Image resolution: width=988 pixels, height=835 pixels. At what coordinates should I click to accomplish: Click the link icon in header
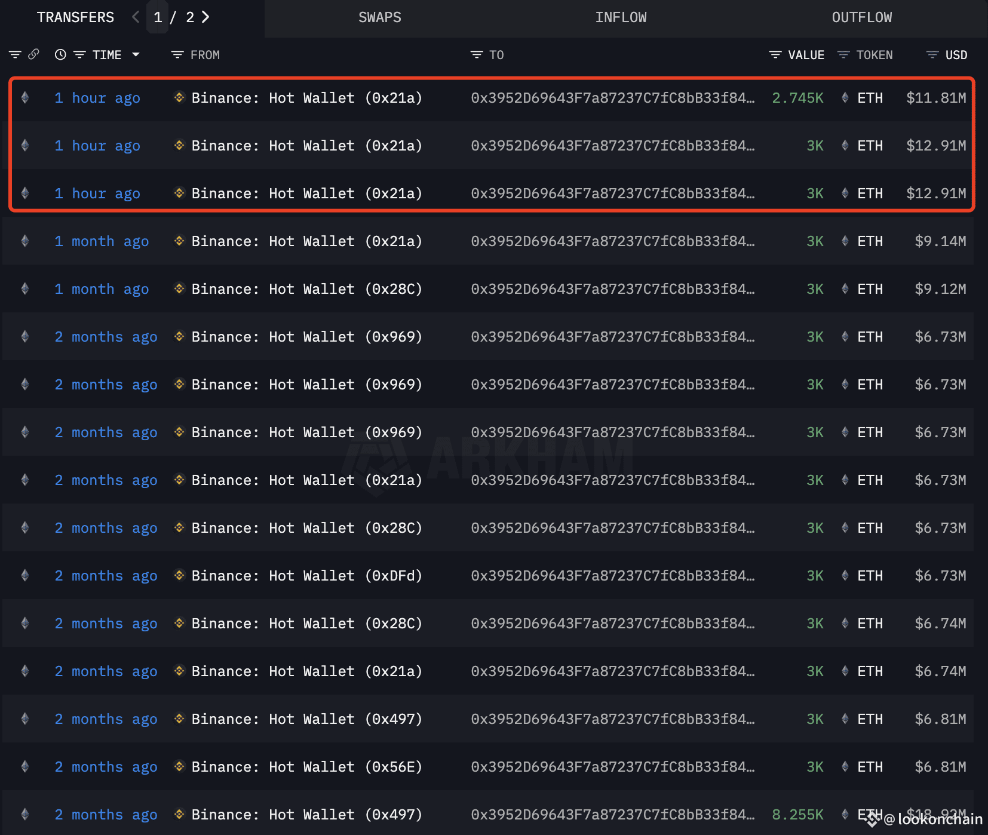pyautogui.click(x=34, y=54)
